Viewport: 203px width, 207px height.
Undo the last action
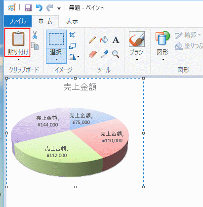click(39, 8)
